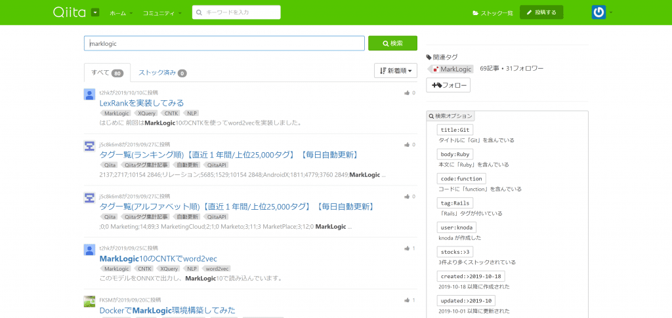Viewport: 672px width, 318px height.
Task: Switch to the ストック済み tab
Action: [x=162, y=73]
